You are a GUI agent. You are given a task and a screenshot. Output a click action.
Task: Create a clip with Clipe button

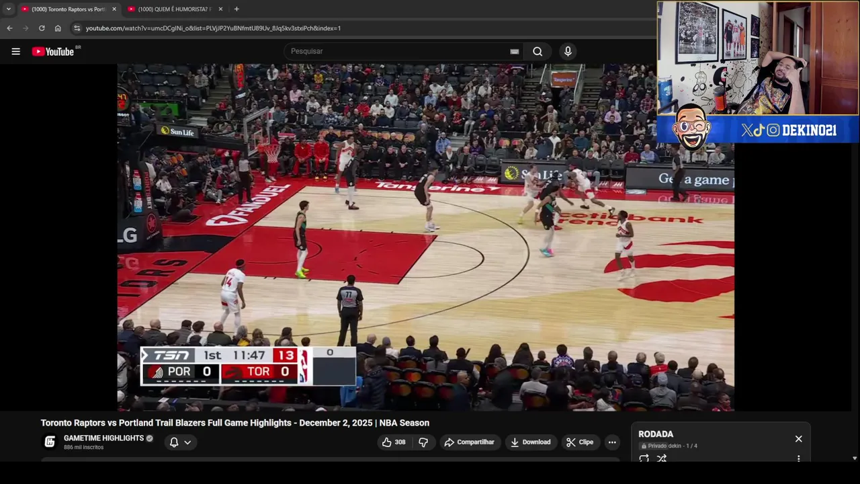(580, 442)
